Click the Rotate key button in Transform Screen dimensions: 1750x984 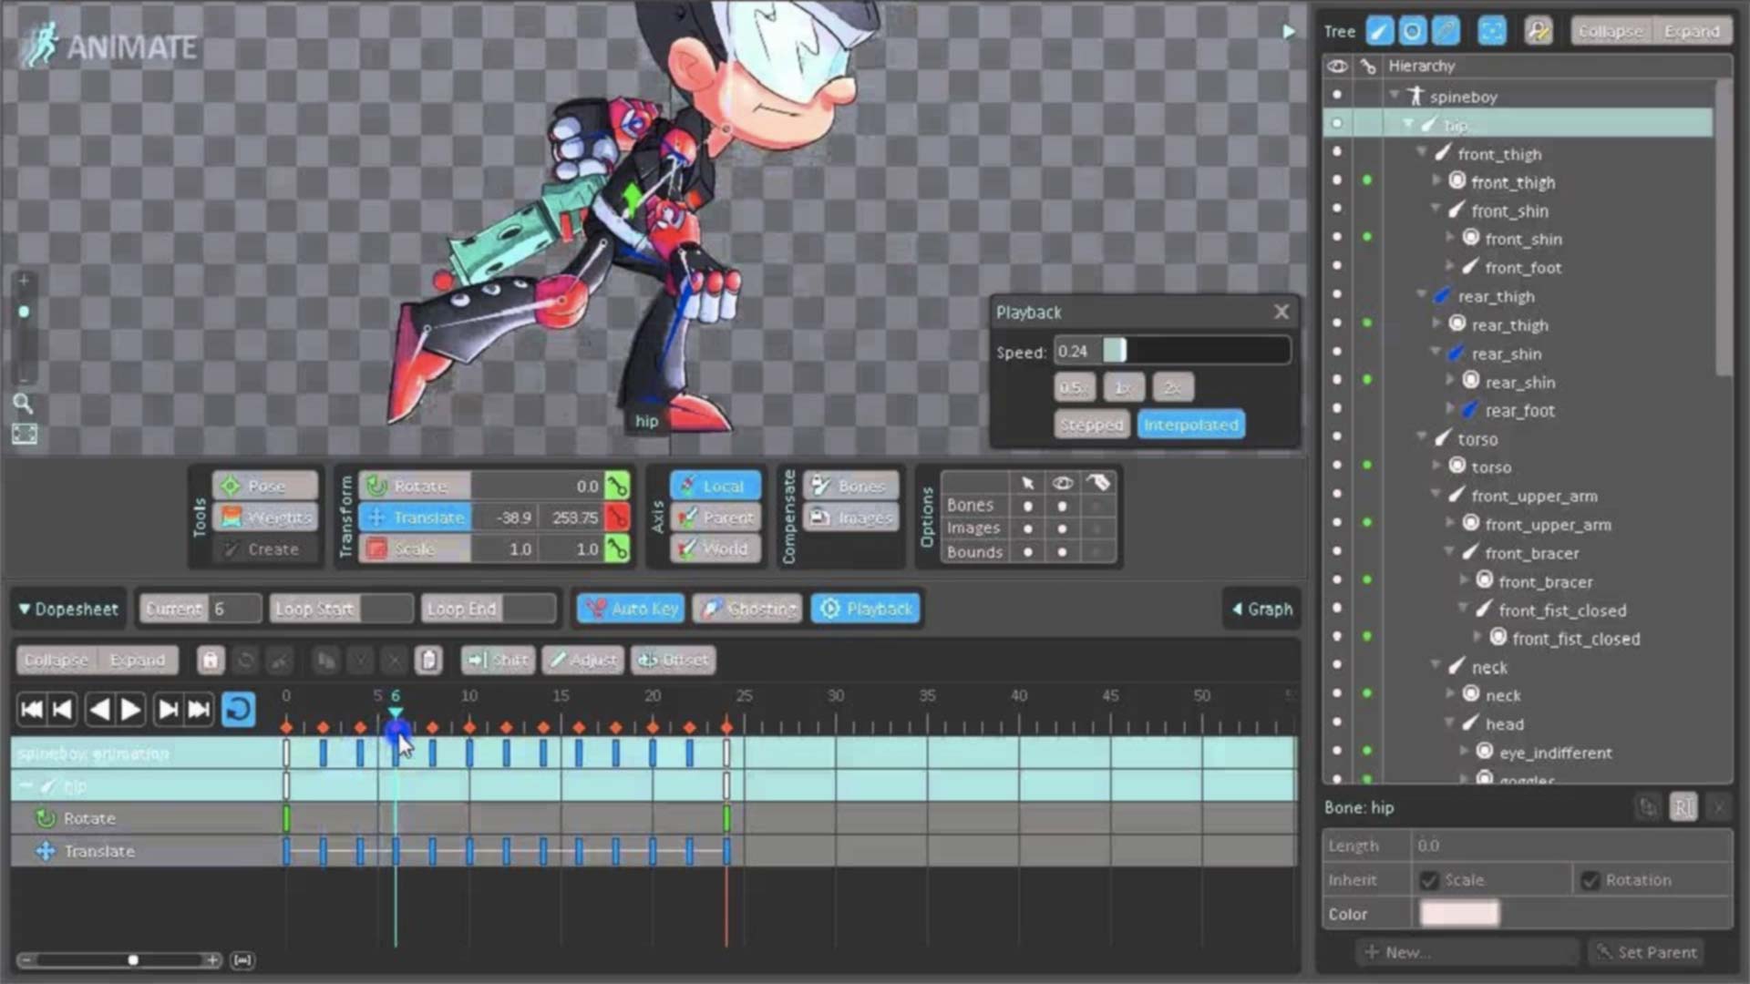617,486
